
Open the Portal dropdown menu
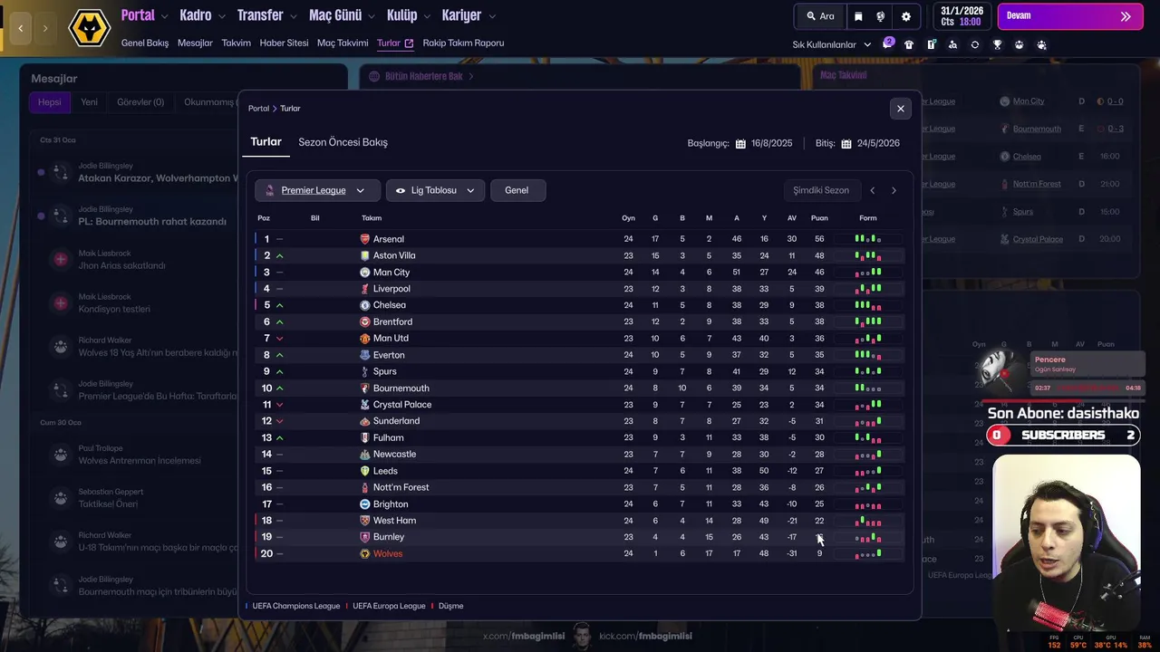coord(145,15)
